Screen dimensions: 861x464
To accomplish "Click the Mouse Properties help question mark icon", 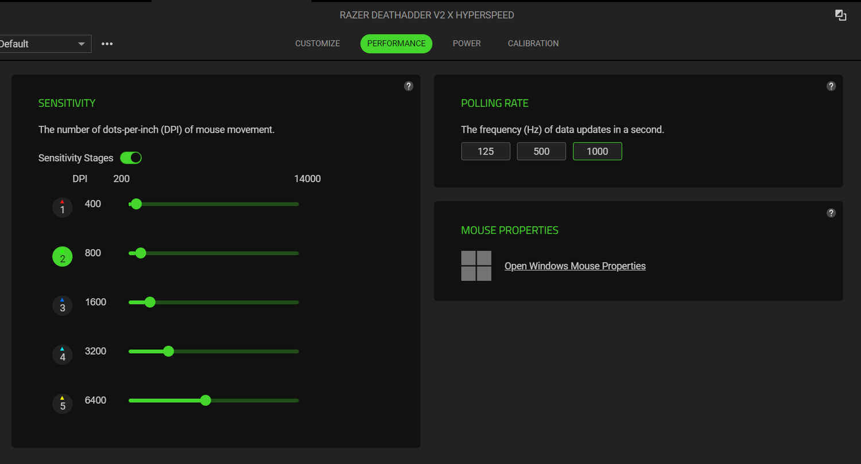I will [x=831, y=213].
